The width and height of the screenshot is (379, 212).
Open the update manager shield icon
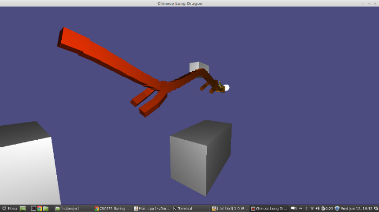click(337, 209)
